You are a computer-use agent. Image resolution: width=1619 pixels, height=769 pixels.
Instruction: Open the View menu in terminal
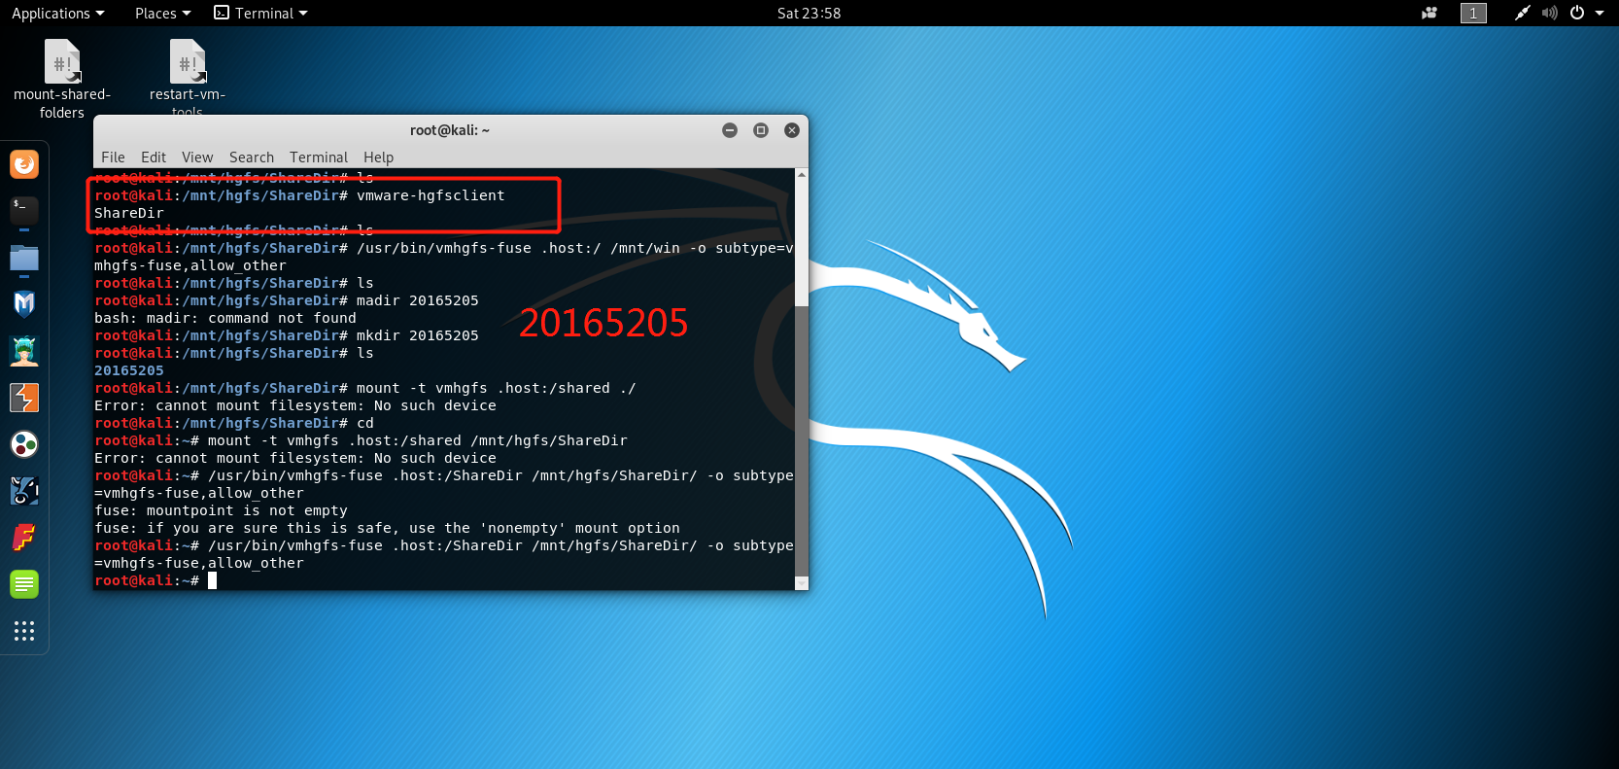pyautogui.click(x=197, y=157)
